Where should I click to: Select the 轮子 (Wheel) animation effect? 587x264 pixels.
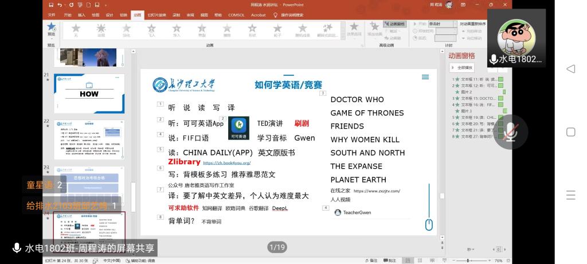click(x=277, y=30)
